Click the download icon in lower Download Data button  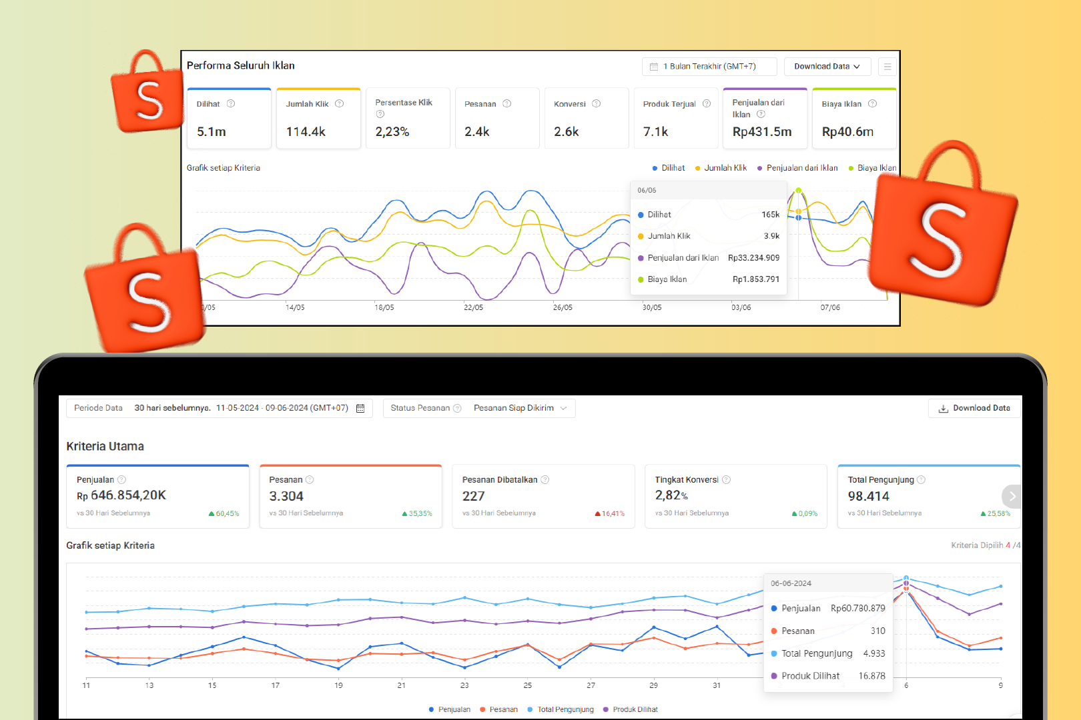(x=943, y=409)
